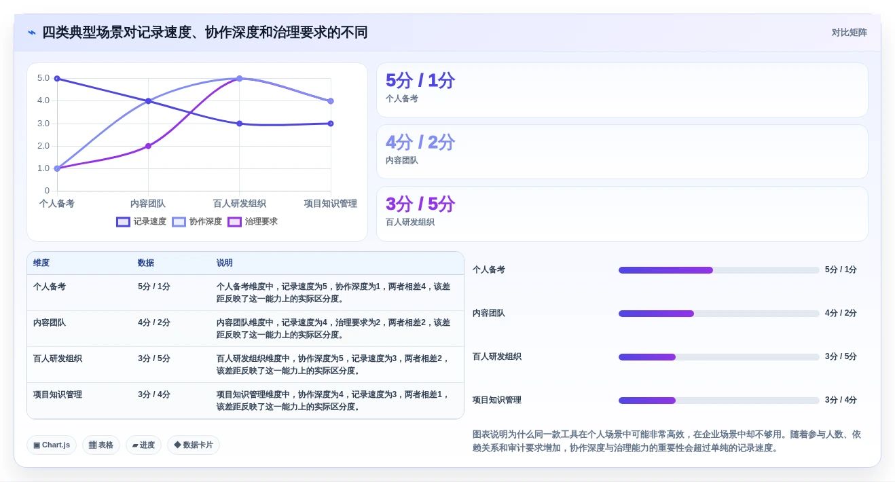Click the 个人备考 row description text
895x482 pixels.
pyautogui.click(x=333, y=293)
